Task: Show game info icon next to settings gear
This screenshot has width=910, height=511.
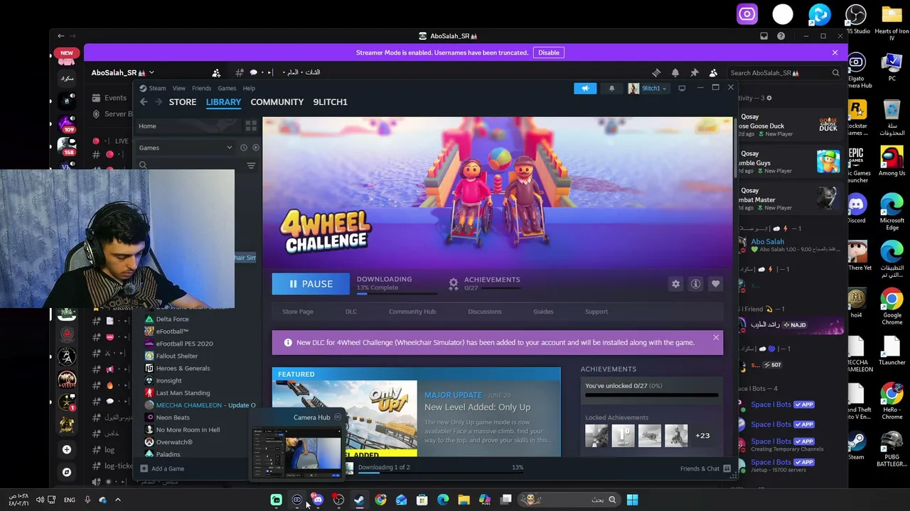Action: [695, 284]
